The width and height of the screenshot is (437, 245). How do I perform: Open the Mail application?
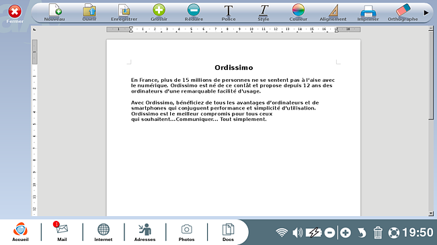(62, 232)
